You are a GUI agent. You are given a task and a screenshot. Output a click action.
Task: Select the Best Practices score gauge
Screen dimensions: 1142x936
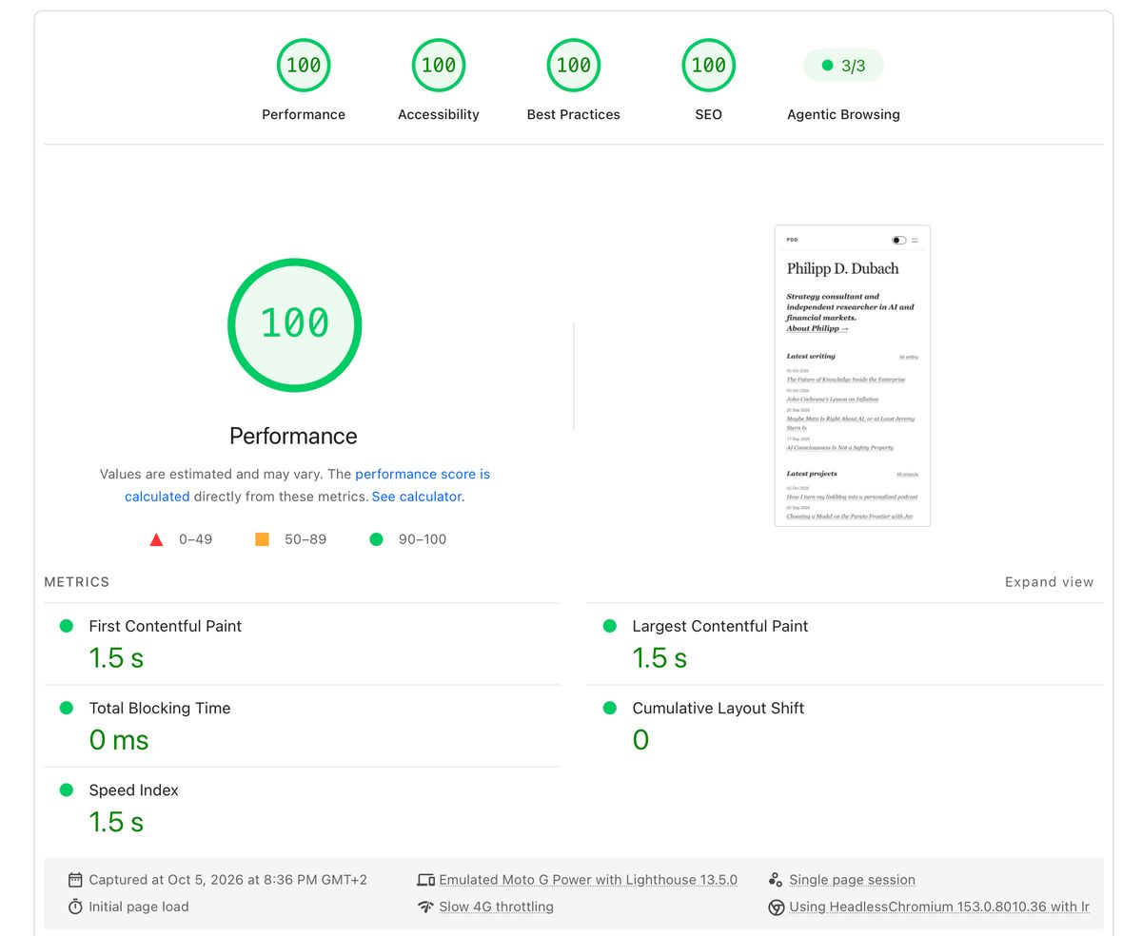pyautogui.click(x=574, y=65)
